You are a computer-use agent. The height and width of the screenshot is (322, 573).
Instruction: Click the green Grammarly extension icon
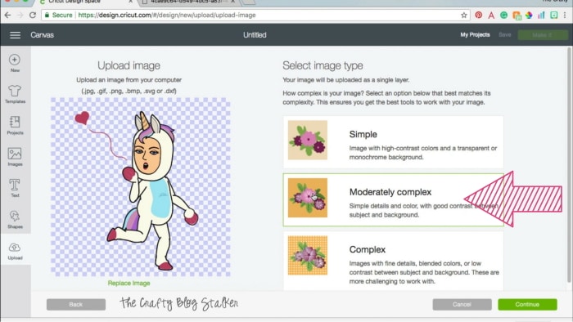(x=504, y=16)
